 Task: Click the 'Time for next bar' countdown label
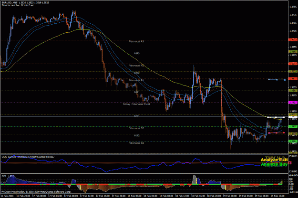(18, 5)
